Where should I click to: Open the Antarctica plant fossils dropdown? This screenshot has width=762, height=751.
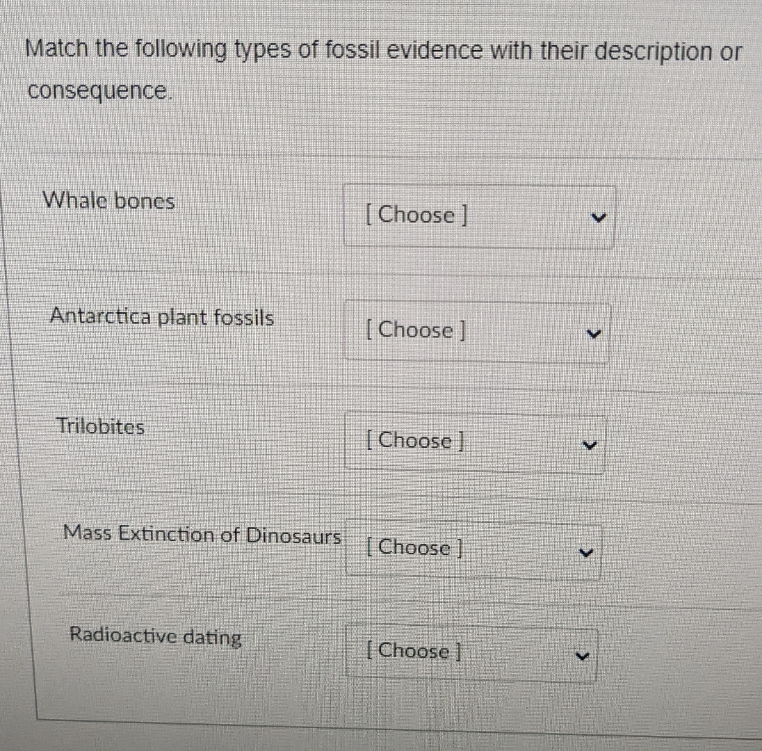477,331
